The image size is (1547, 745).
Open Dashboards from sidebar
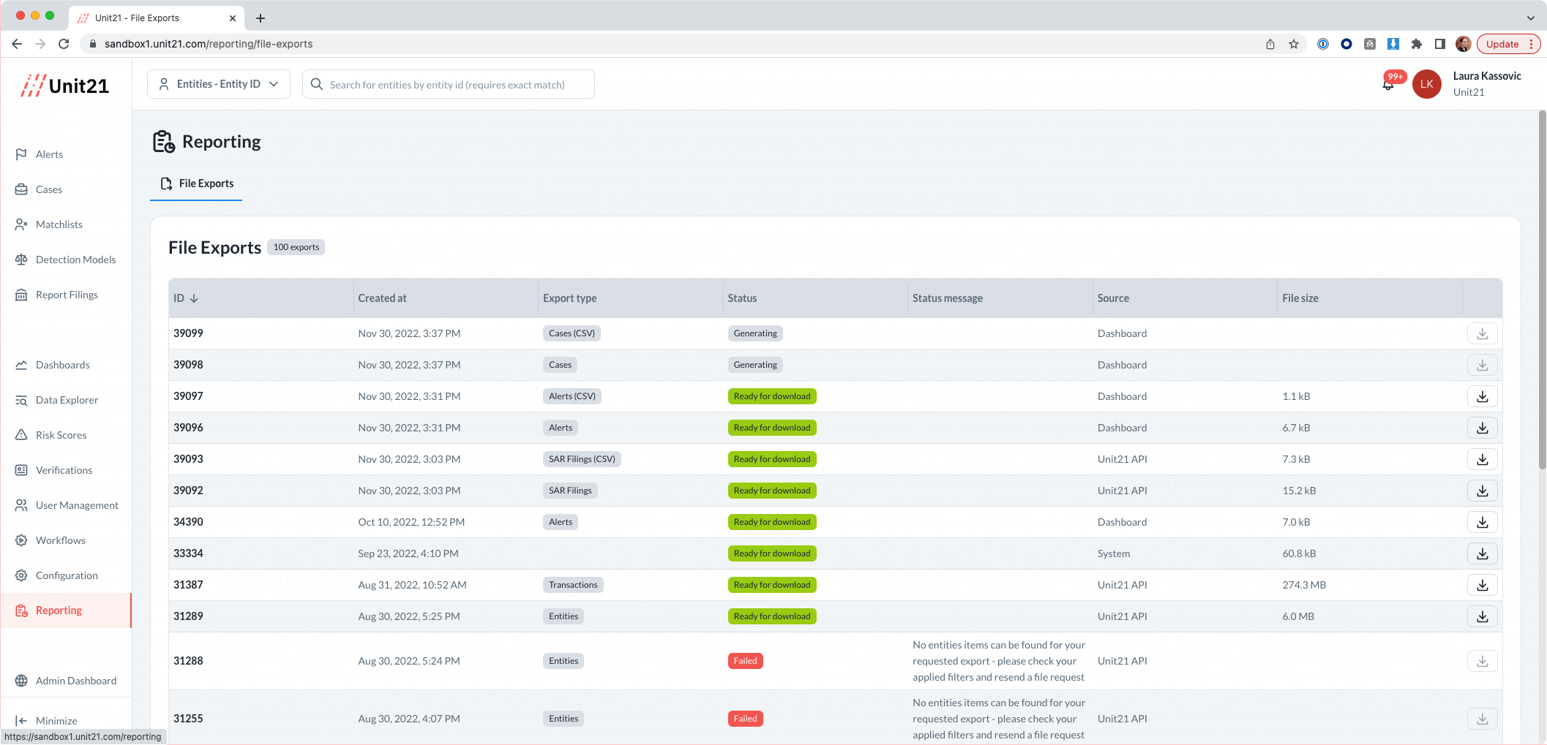click(62, 365)
